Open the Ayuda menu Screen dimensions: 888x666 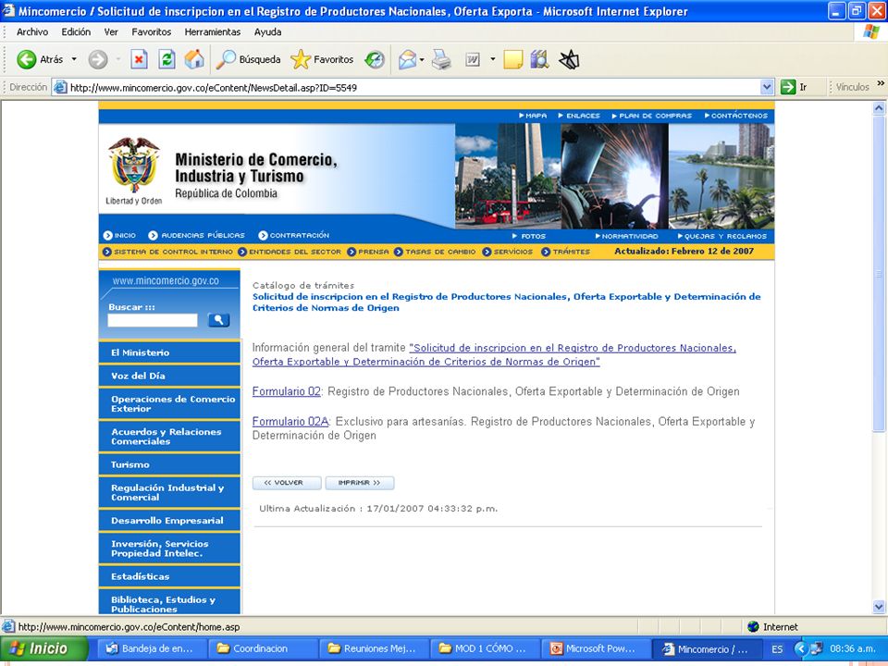point(267,32)
